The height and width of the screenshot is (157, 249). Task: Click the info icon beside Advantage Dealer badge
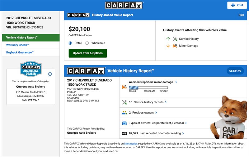click(50, 74)
